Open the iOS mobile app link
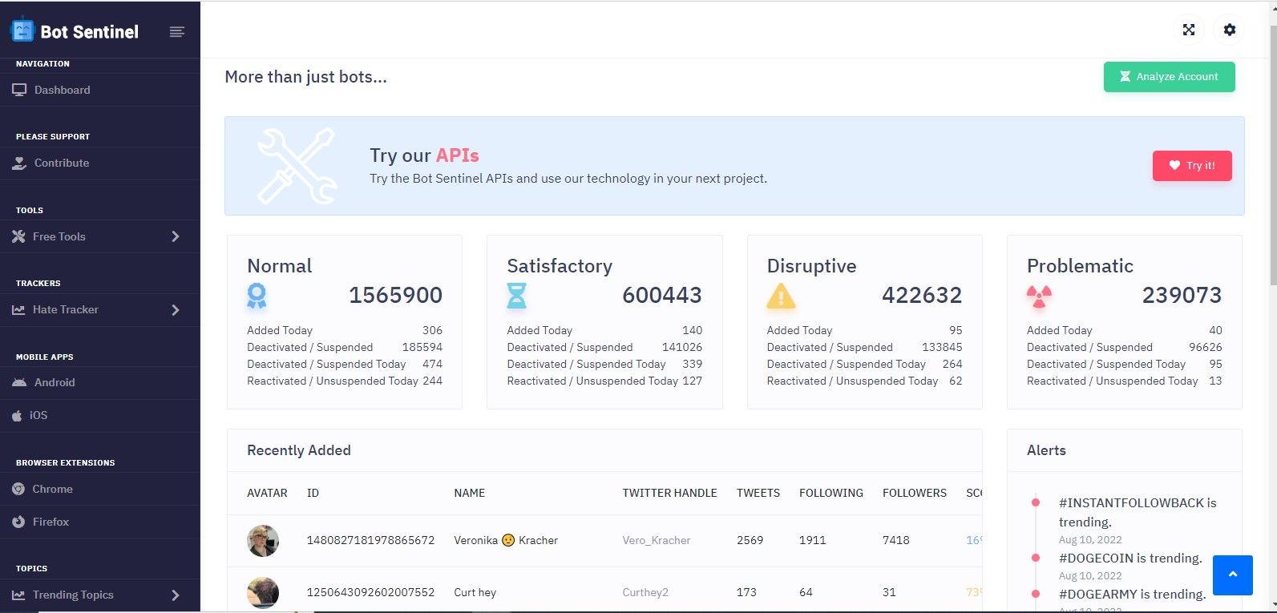The height and width of the screenshot is (613, 1277). [100, 415]
